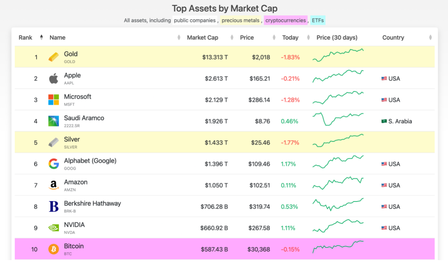Image resolution: width=448 pixels, height=263 pixels.
Task: Click the $30,368 price value
Action: point(259,249)
